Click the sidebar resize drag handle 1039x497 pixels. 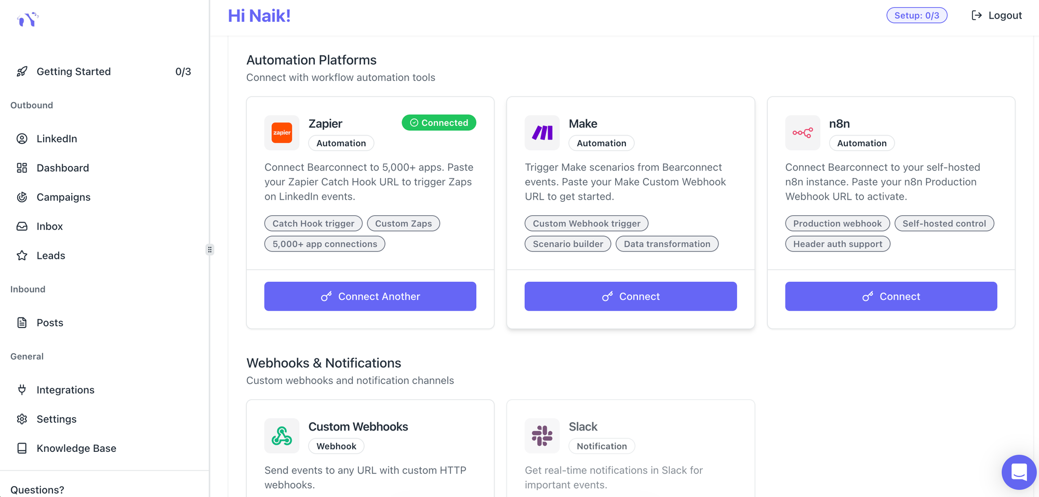coord(210,250)
